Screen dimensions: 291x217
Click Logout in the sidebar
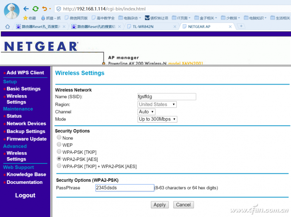click(x=25, y=195)
